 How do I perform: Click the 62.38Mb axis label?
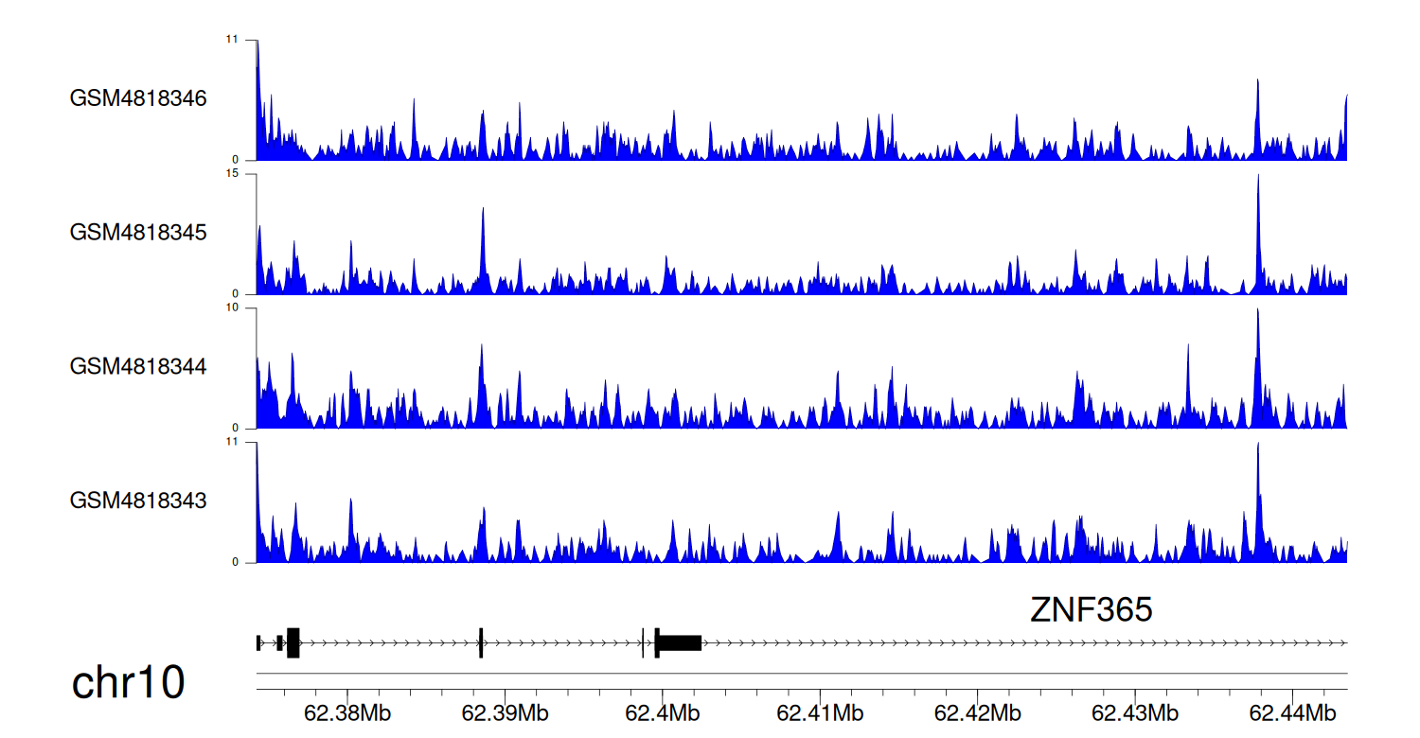pyautogui.click(x=346, y=712)
